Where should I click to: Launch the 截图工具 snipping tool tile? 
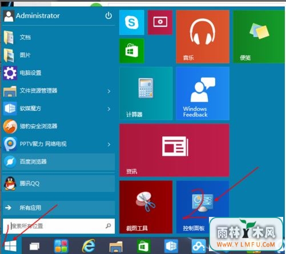click(x=146, y=207)
